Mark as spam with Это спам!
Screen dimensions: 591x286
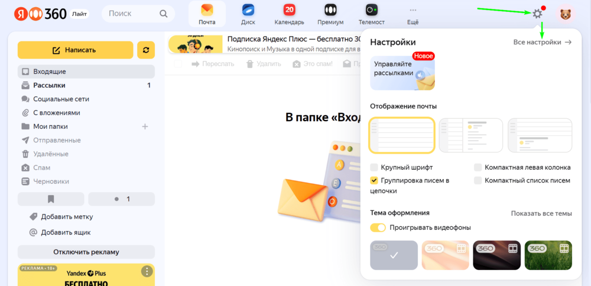313,64
